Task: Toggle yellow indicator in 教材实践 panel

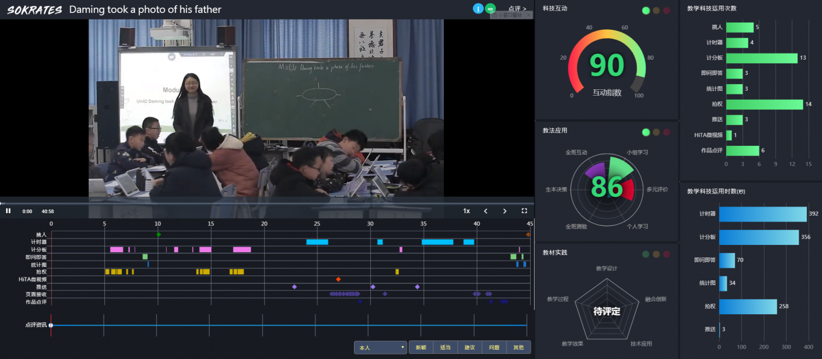Action: pyautogui.click(x=656, y=254)
